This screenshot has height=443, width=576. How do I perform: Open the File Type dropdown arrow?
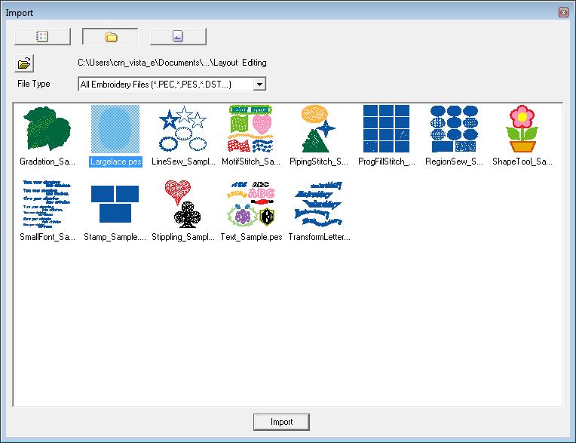(x=259, y=85)
